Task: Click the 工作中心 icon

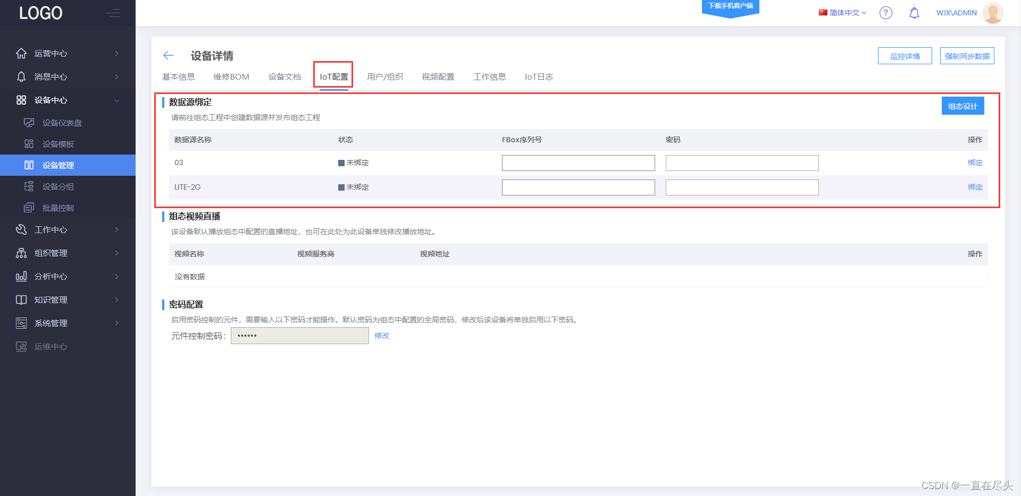Action: (x=21, y=229)
